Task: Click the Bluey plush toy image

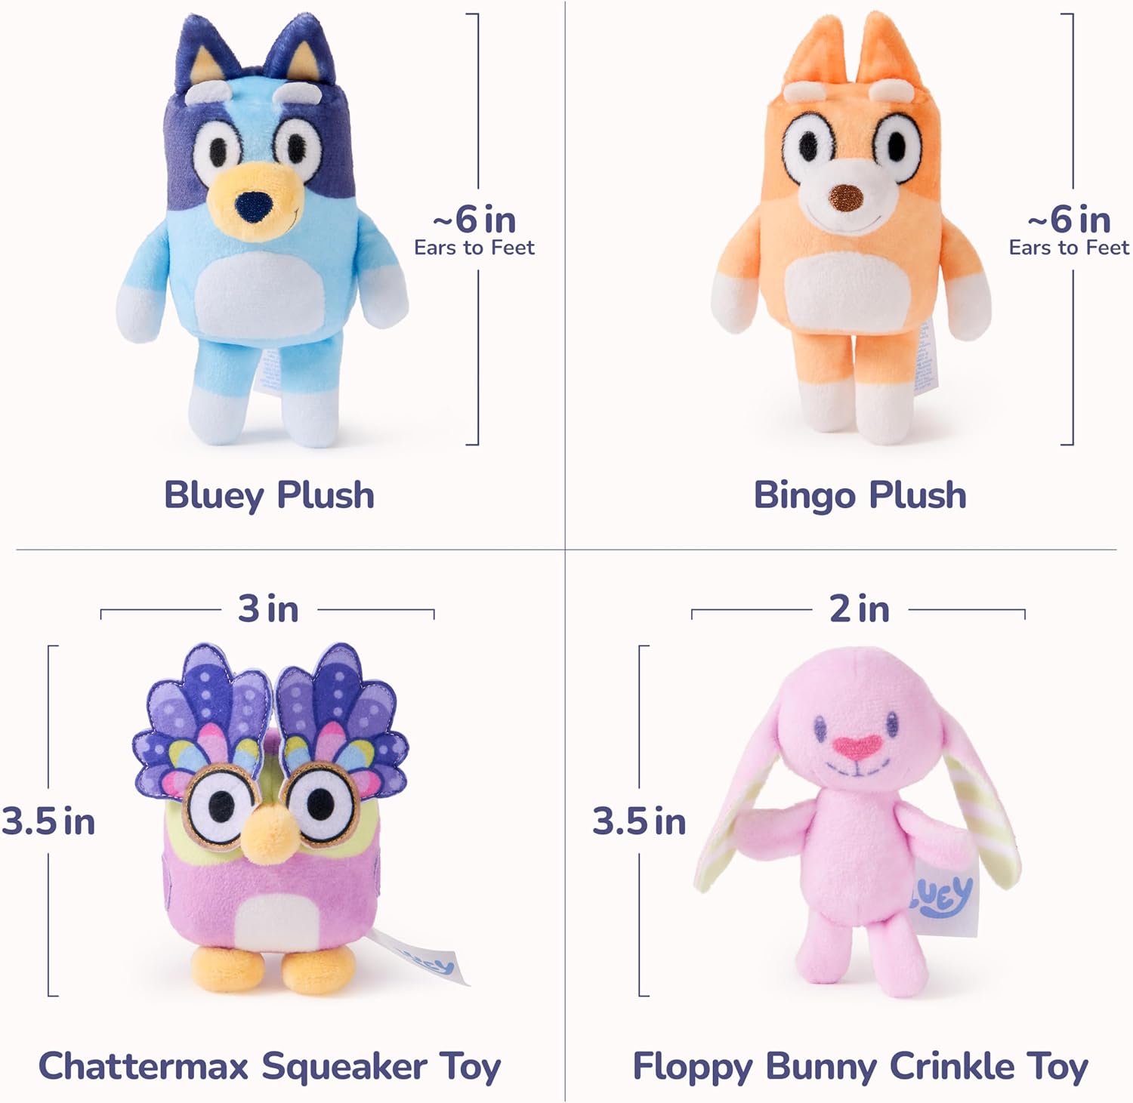Action: coord(261,230)
